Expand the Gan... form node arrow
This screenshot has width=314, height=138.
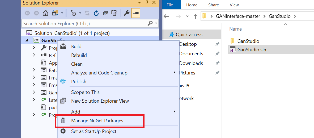click(34, 92)
